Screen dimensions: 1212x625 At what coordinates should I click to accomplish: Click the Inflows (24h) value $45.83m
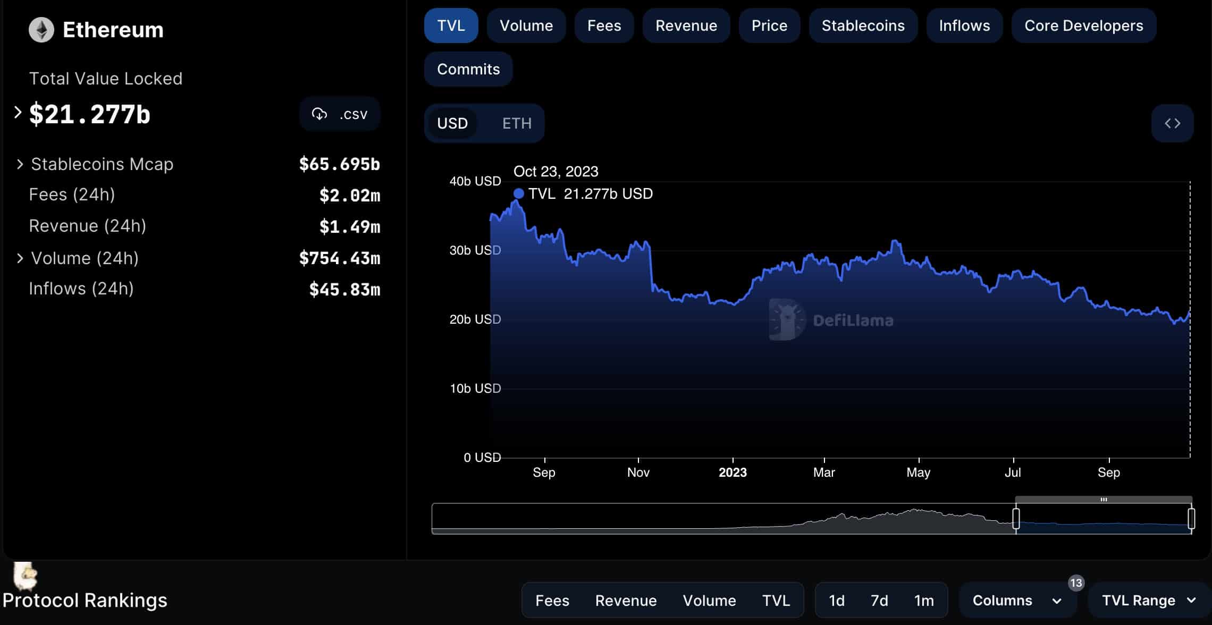coord(344,290)
